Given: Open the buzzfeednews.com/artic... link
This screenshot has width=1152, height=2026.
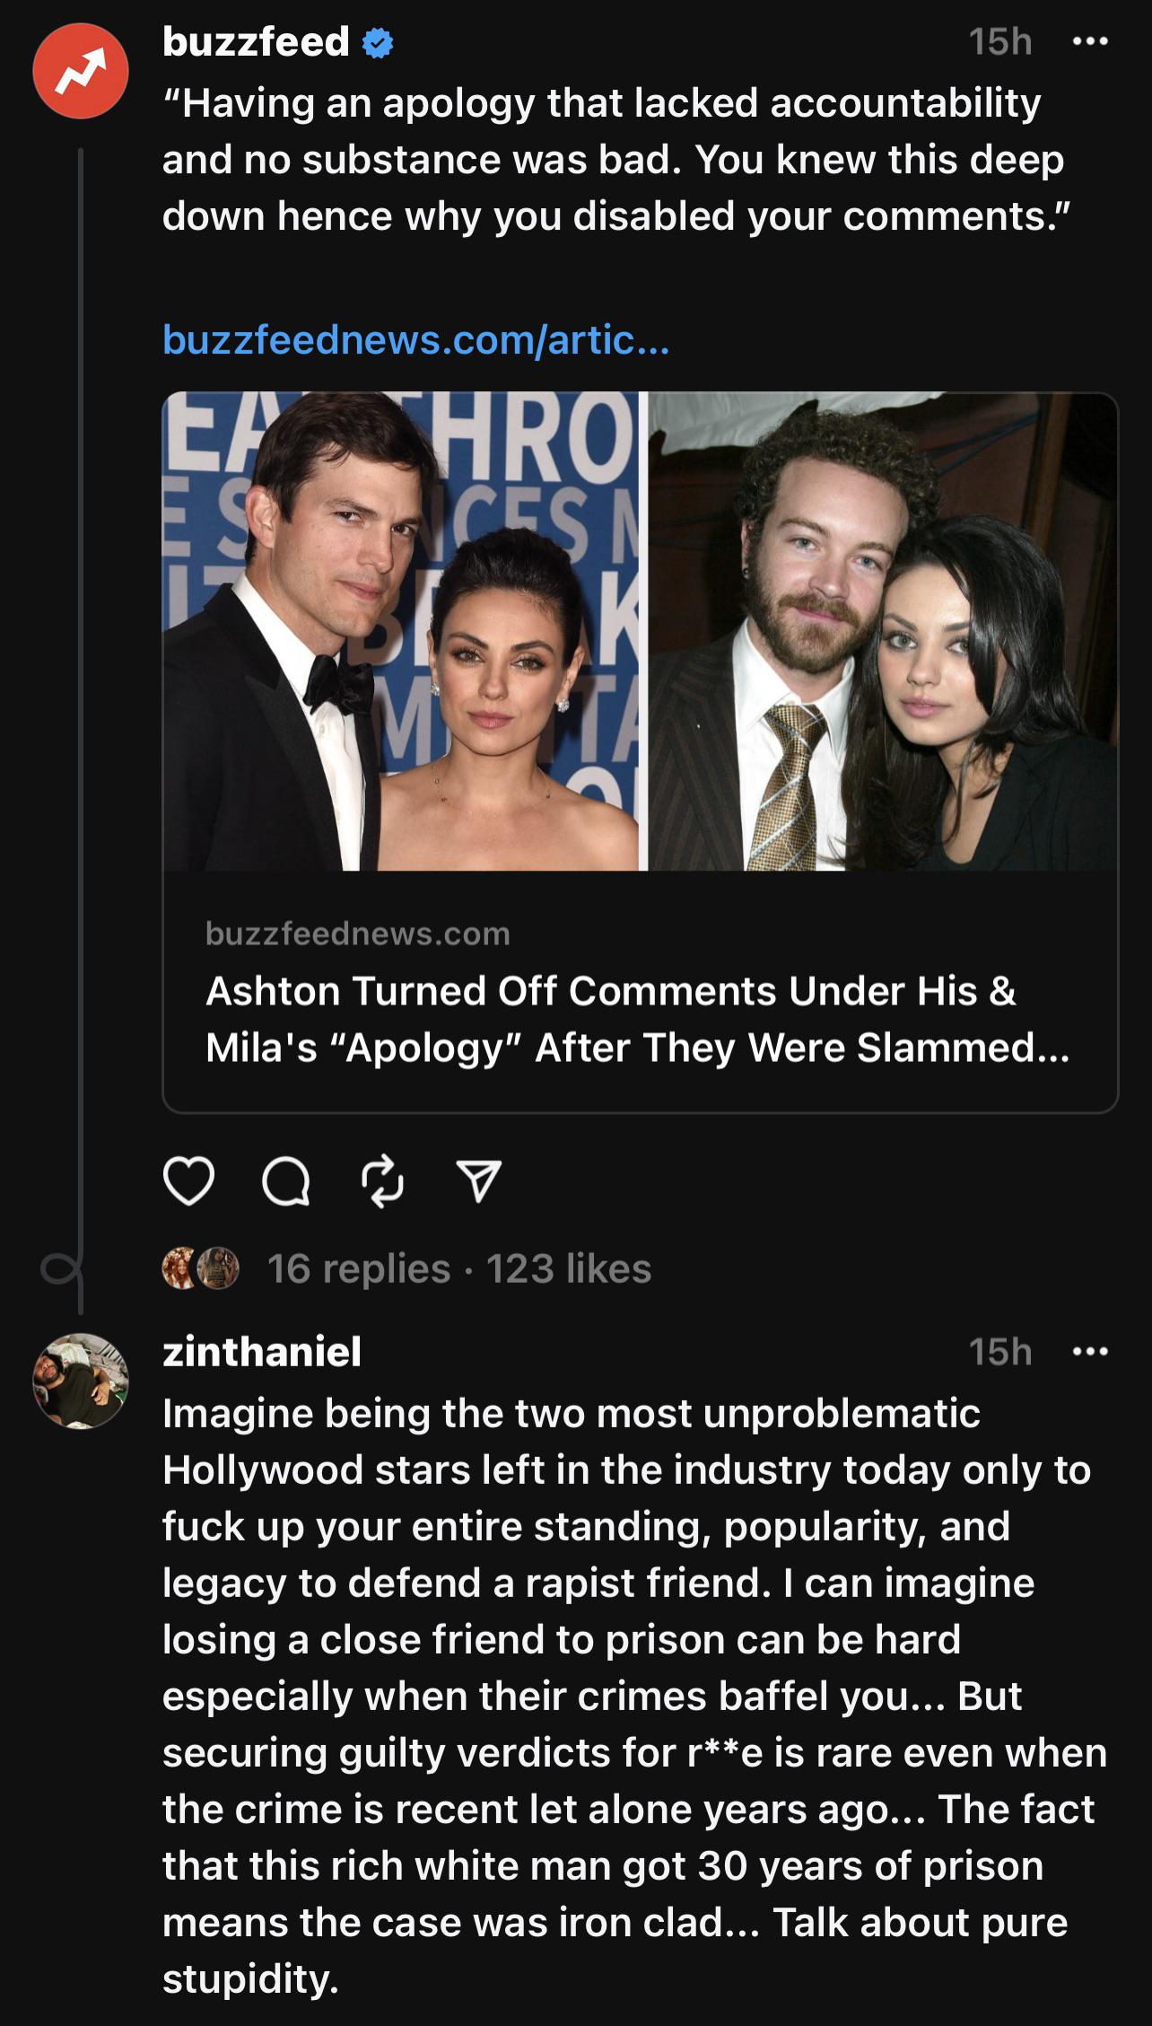Looking at the screenshot, I should click(x=415, y=340).
